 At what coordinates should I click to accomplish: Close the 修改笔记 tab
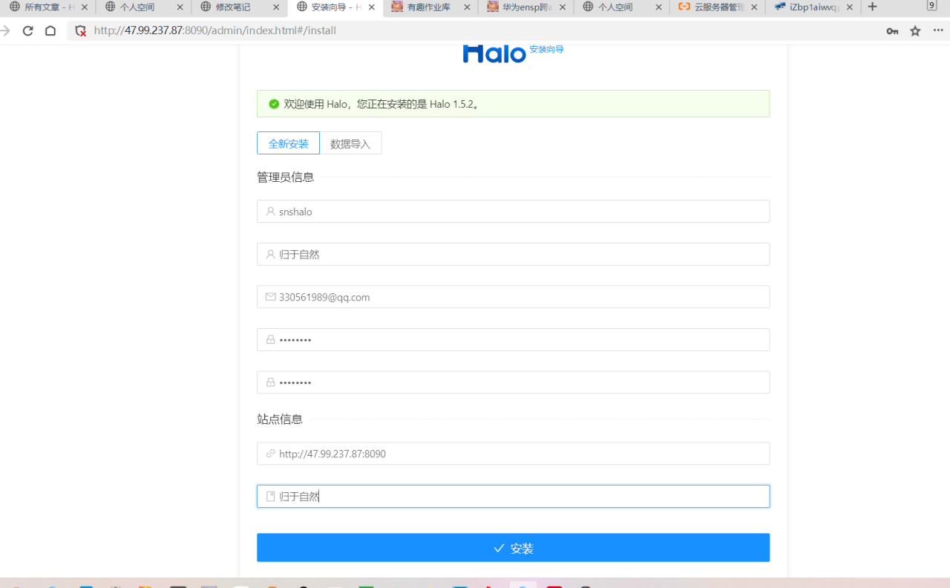276,7
